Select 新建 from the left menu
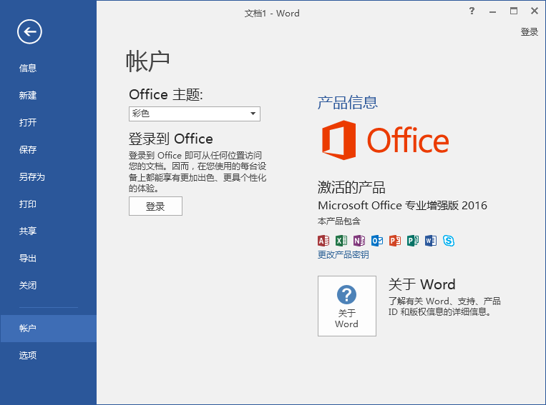Image resolution: width=546 pixels, height=405 pixels. click(28, 96)
